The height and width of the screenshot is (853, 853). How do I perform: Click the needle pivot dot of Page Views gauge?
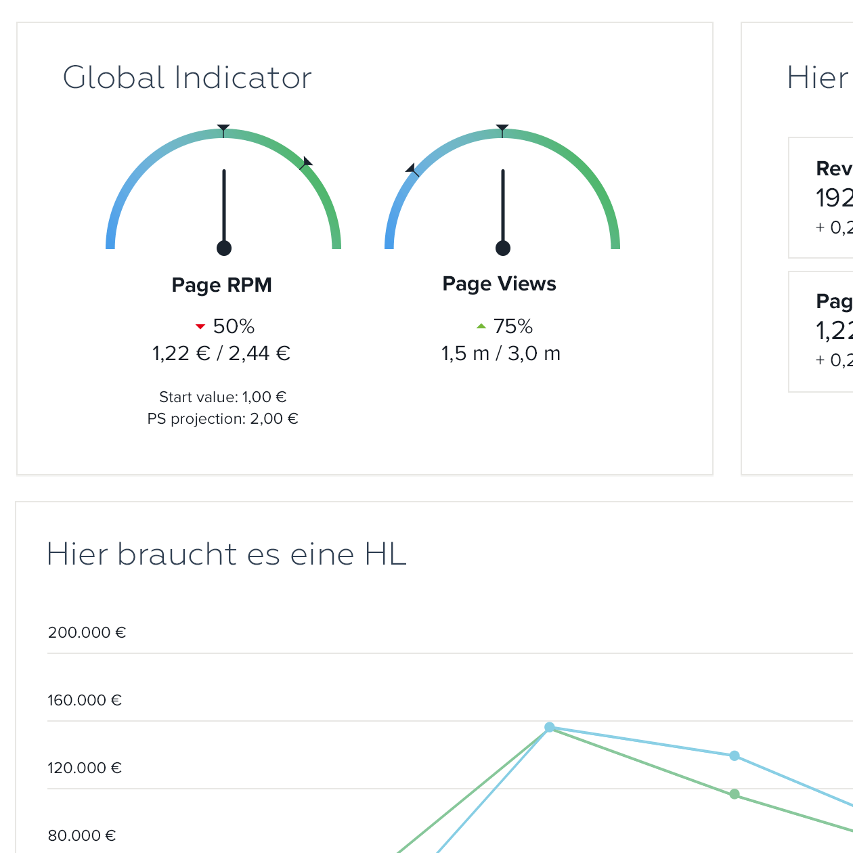[503, 248]
